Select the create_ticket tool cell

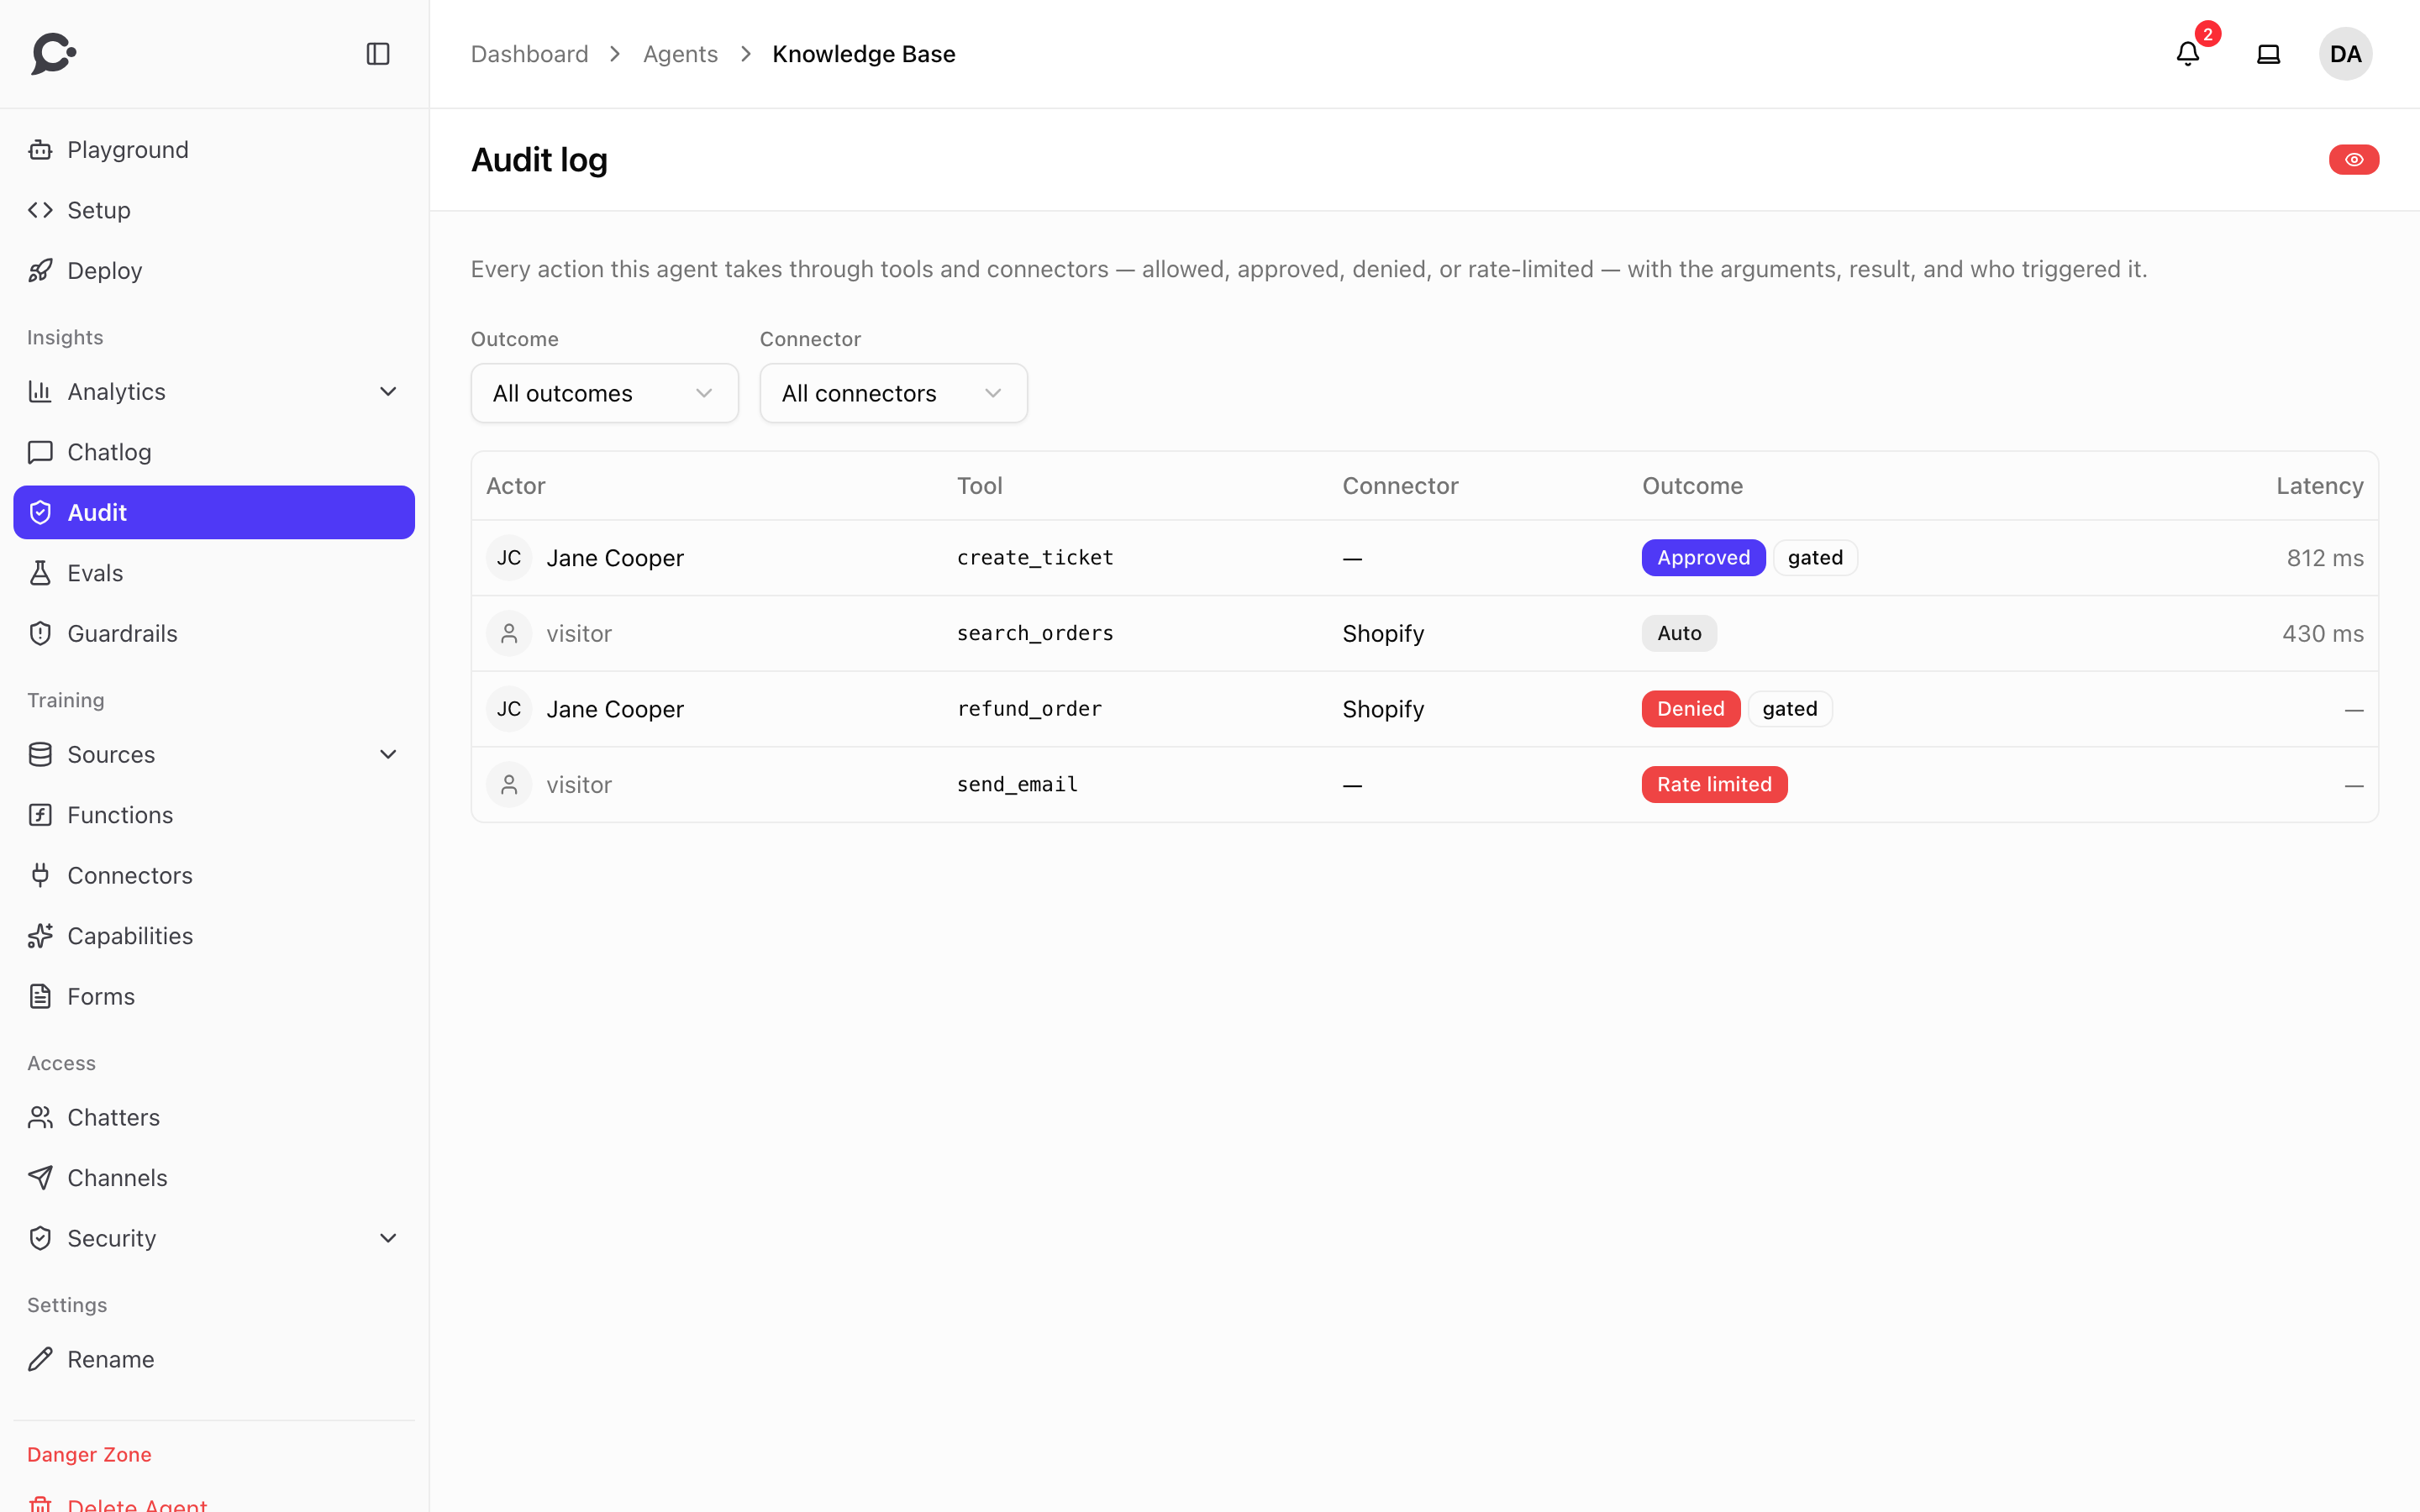[x=1035, y=558]
